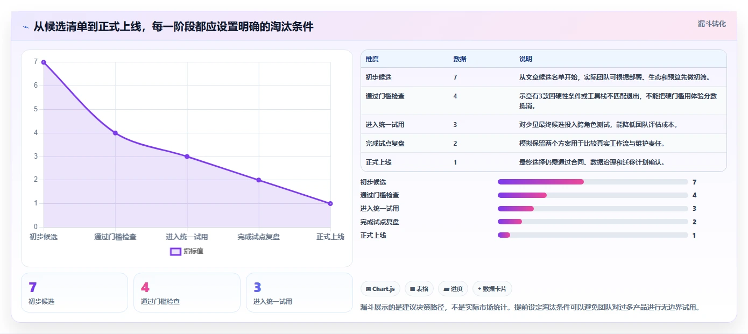This screenshot has height=334, width=748.
Task: Select the 数据 column header
Action: tap(460, 59)
